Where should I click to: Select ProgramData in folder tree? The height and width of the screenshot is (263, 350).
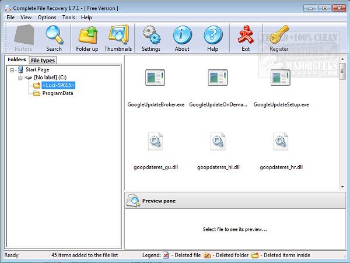pyautogui.click(x=58, y=93)
